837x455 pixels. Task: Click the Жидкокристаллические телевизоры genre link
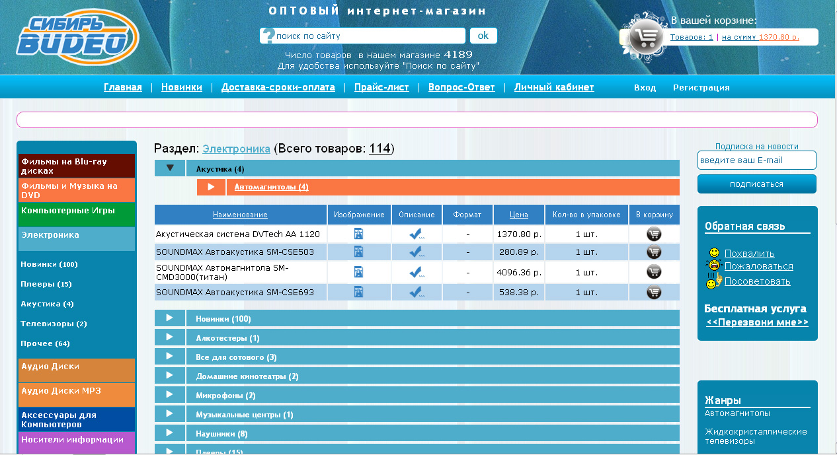[x=756, y=436]
